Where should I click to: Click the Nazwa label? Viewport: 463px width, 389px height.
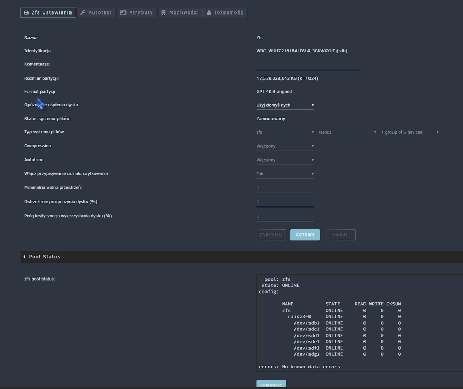coord(32,38)
